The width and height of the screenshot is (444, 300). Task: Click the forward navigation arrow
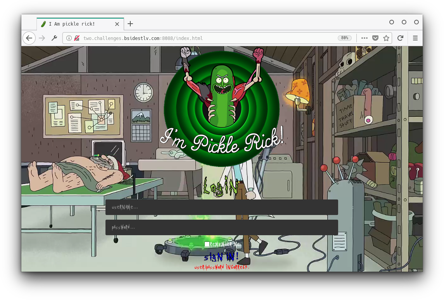click(x=42, y=38)
